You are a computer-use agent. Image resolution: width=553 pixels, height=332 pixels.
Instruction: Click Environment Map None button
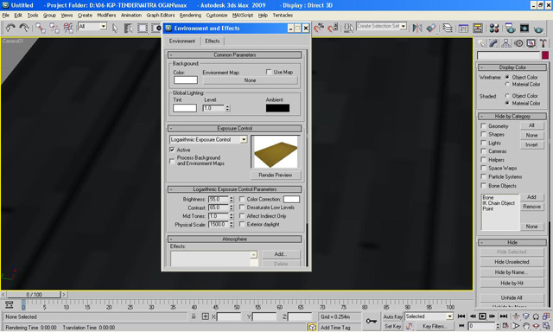(x=250, y=80)
